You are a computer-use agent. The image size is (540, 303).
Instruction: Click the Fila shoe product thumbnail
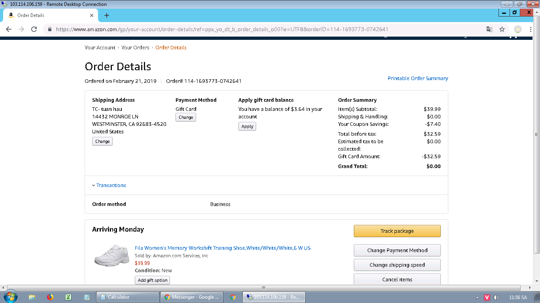tap(112, 255)
